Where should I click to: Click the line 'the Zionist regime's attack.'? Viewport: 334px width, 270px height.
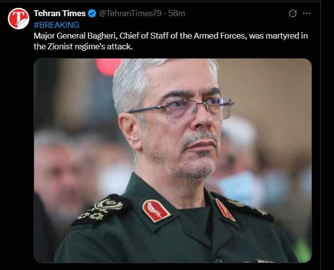83,46
